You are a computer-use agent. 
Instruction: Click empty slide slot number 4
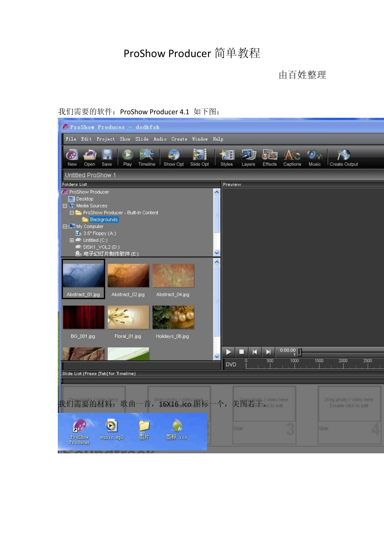point(350,414)
